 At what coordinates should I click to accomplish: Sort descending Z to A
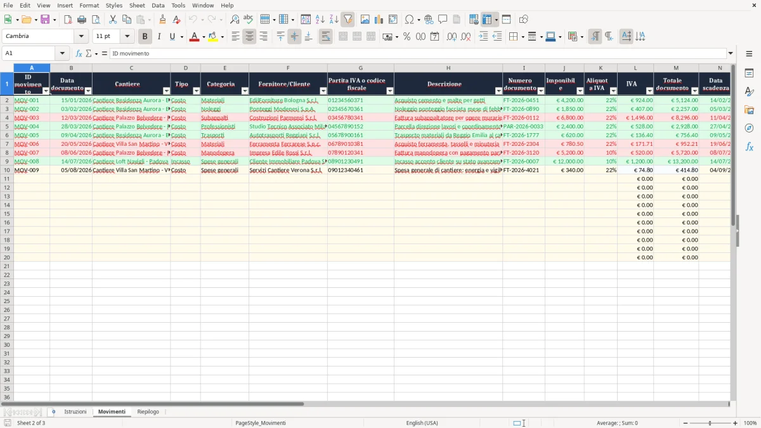tap(334, 20)
